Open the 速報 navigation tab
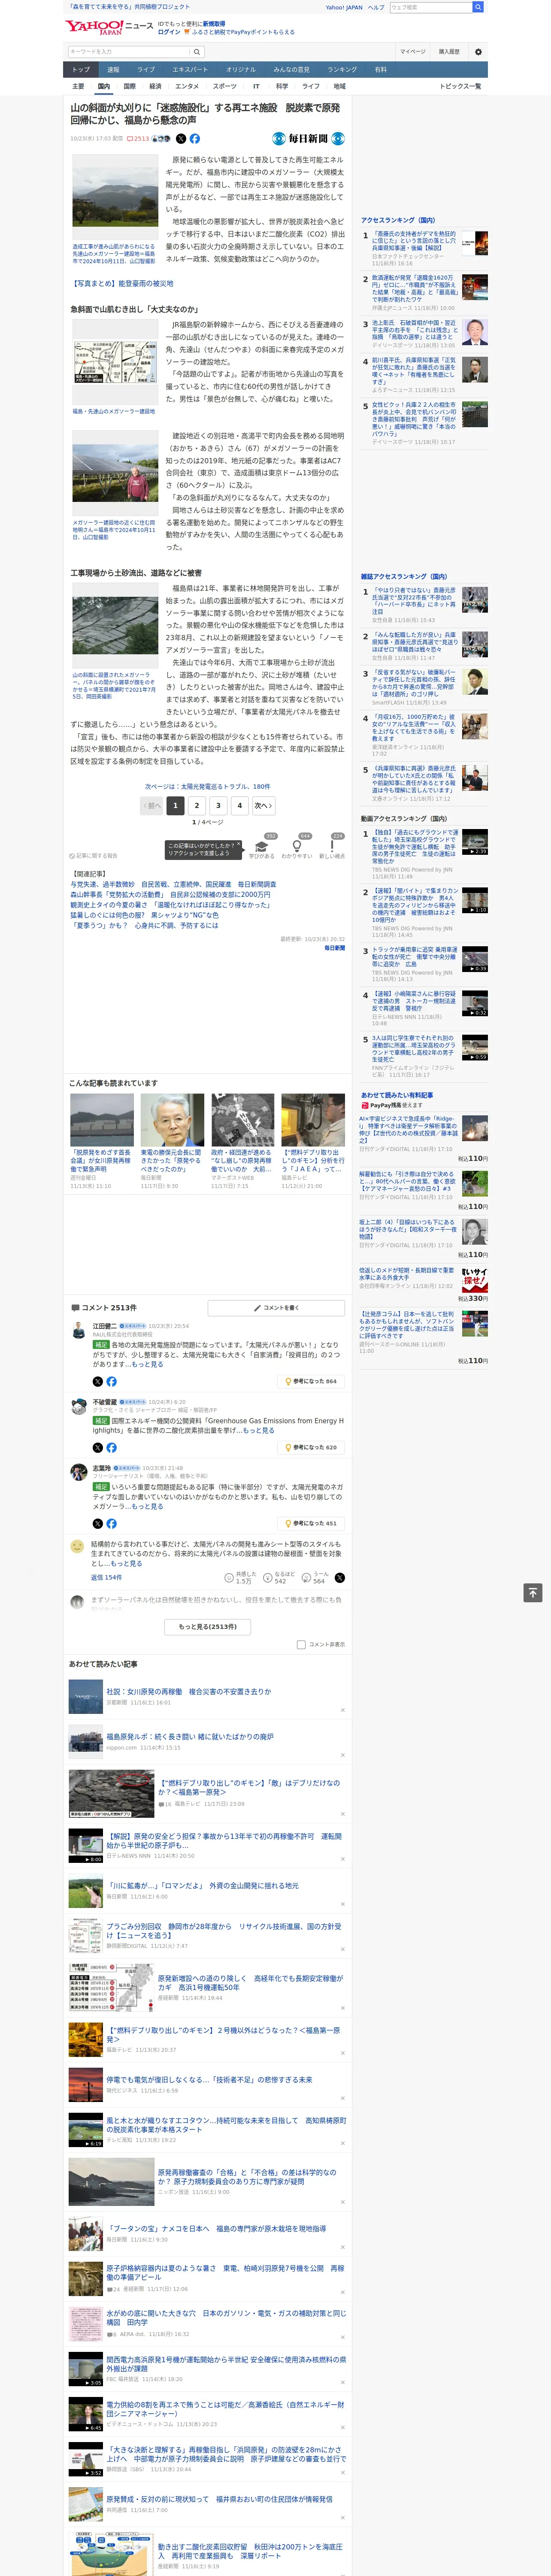The height and width of the screenshot is (2576, 551). tap(113, 69)
